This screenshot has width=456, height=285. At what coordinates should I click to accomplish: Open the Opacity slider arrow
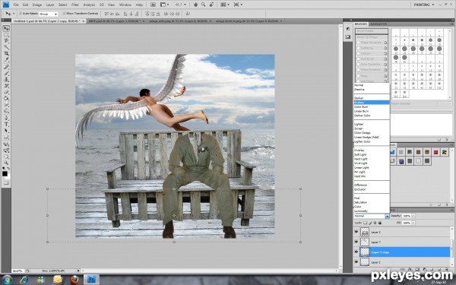(x=413, y=216)
